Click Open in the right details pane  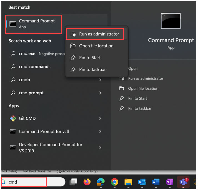[x=133, y=69]
